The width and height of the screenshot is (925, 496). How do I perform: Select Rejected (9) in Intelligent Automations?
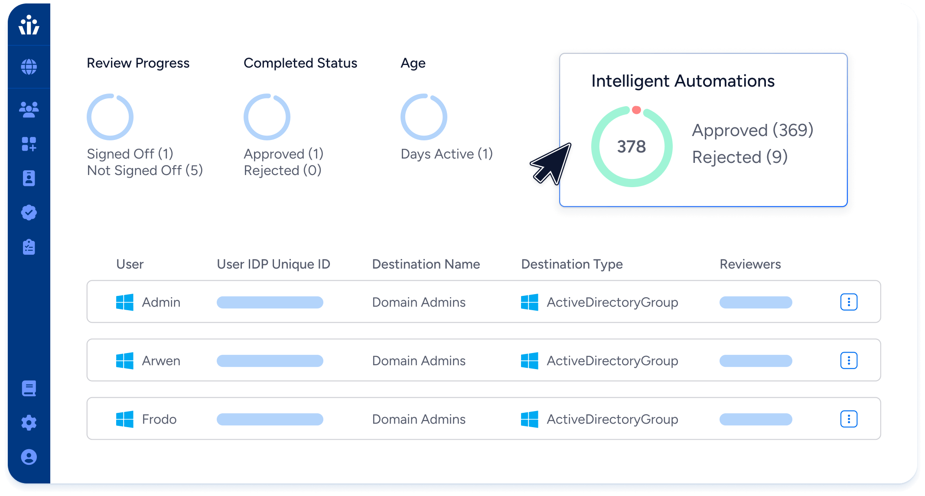(740, 157)
